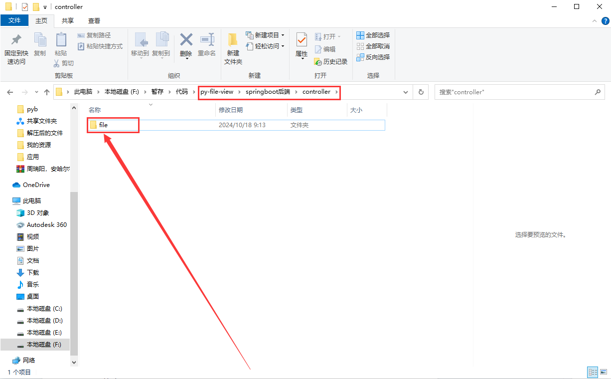Image resolution: width=611 pixels, height=379 pixels.
Task: Select the file folder in the list
Action: click(236, 125)
